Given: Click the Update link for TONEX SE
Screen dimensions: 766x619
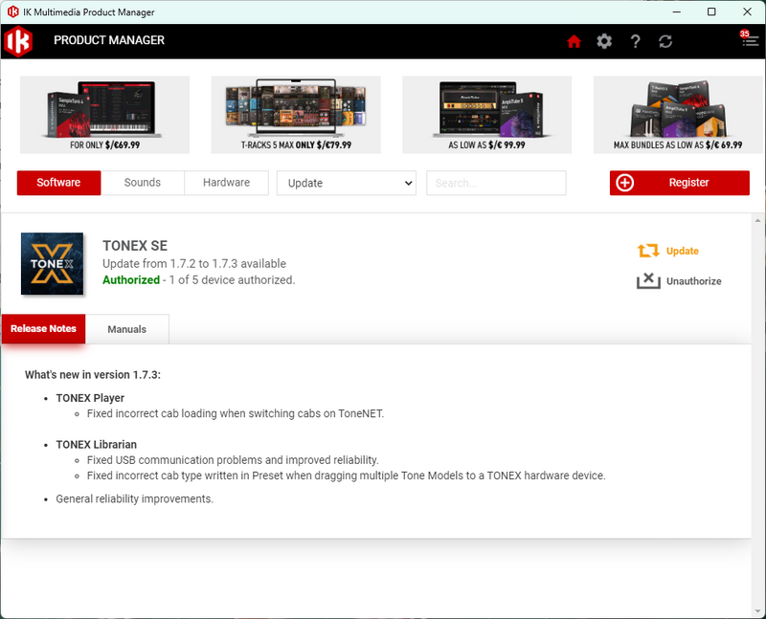Looking at the screenshot, I should 683,251.
